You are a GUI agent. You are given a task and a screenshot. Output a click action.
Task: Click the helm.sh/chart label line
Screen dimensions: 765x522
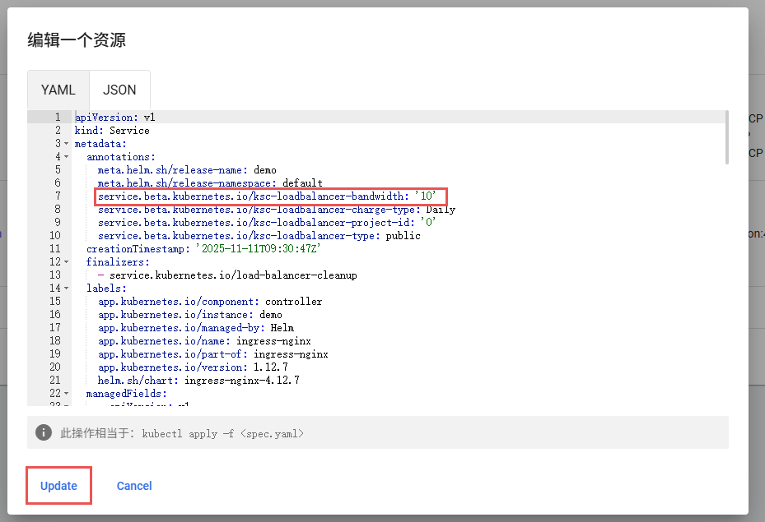click(198, 381)
